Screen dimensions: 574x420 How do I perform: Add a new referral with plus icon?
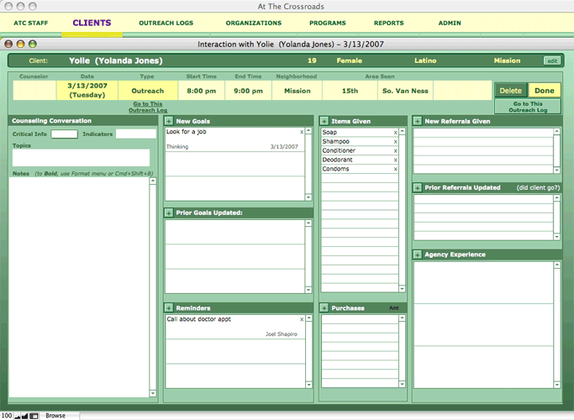[418, 121]
